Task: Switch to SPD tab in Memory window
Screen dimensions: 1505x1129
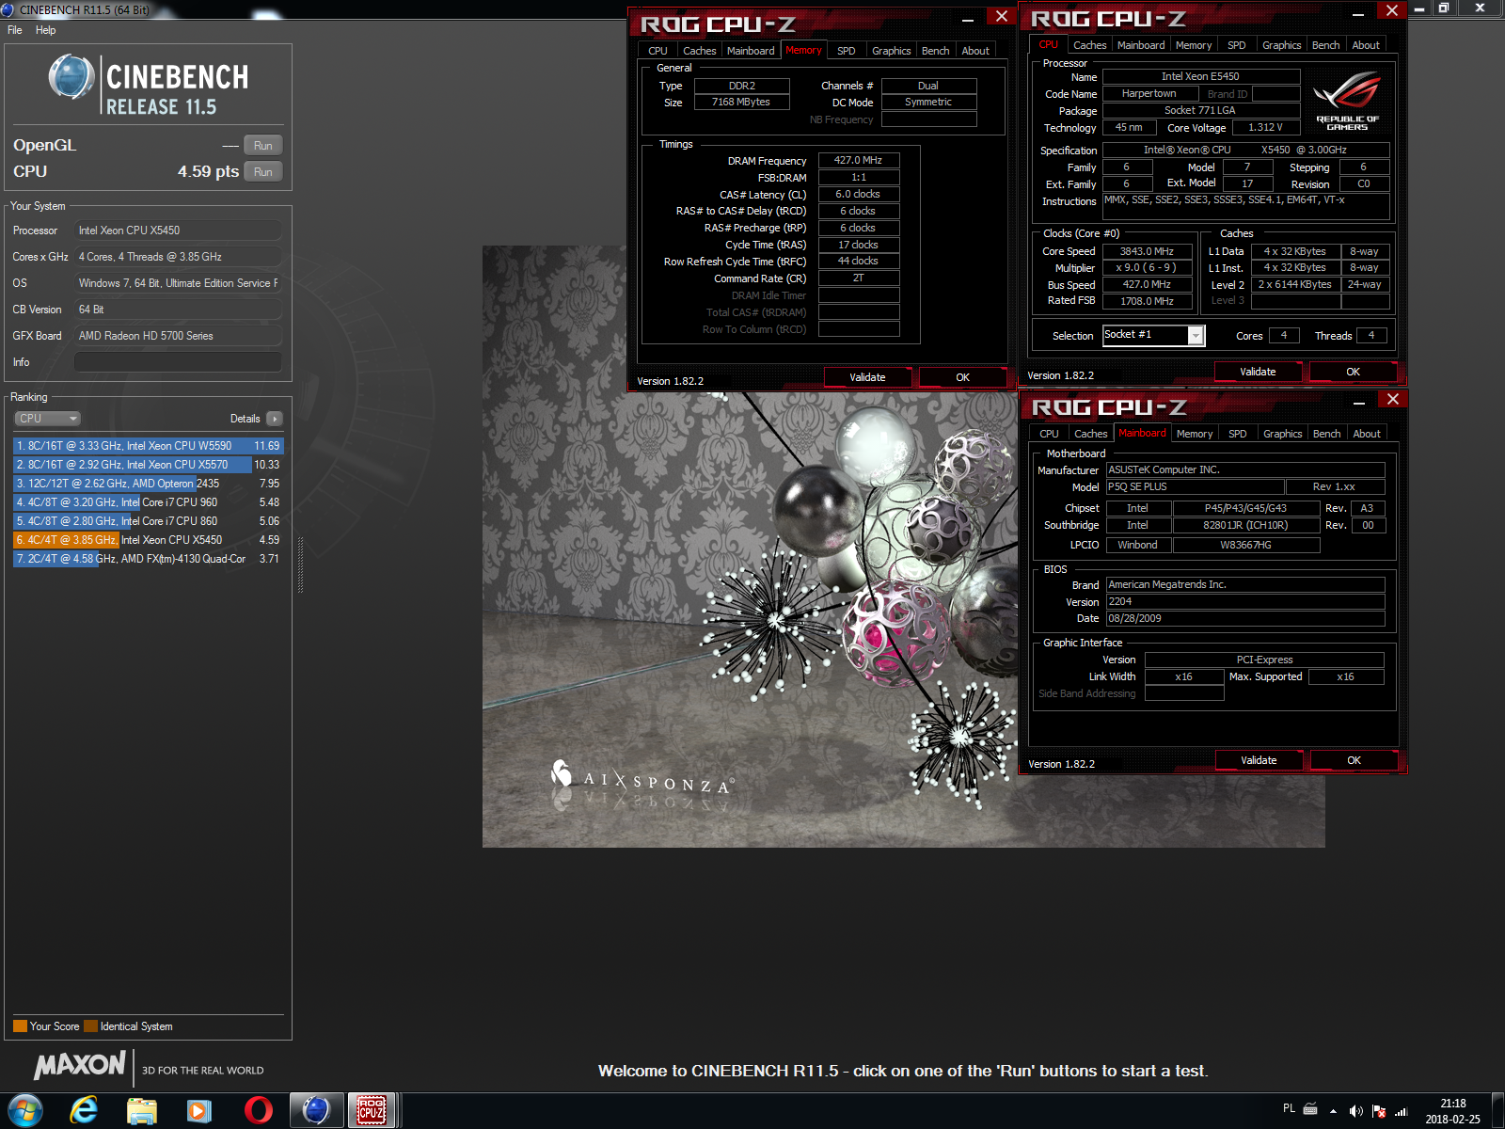Action: (847, 51)
